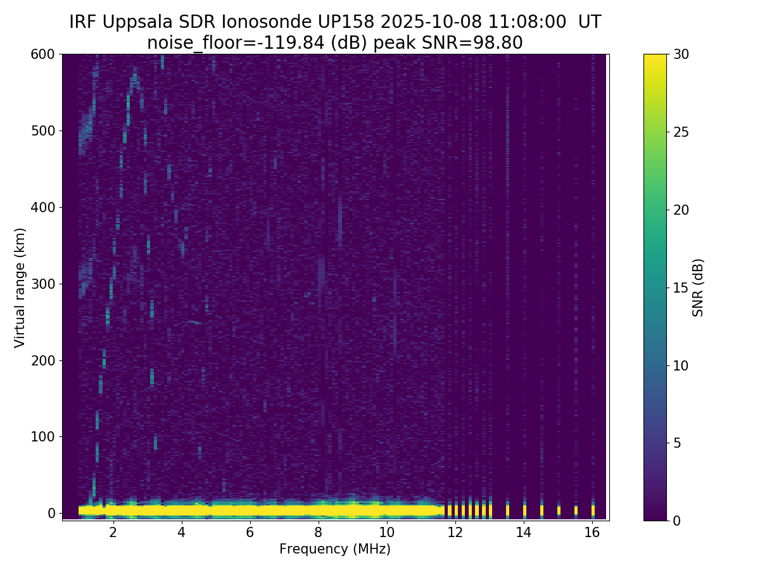This screenshot has width=760, height=570.
Task: Click the 16 tick on the frequency axis
Action: 592,533
